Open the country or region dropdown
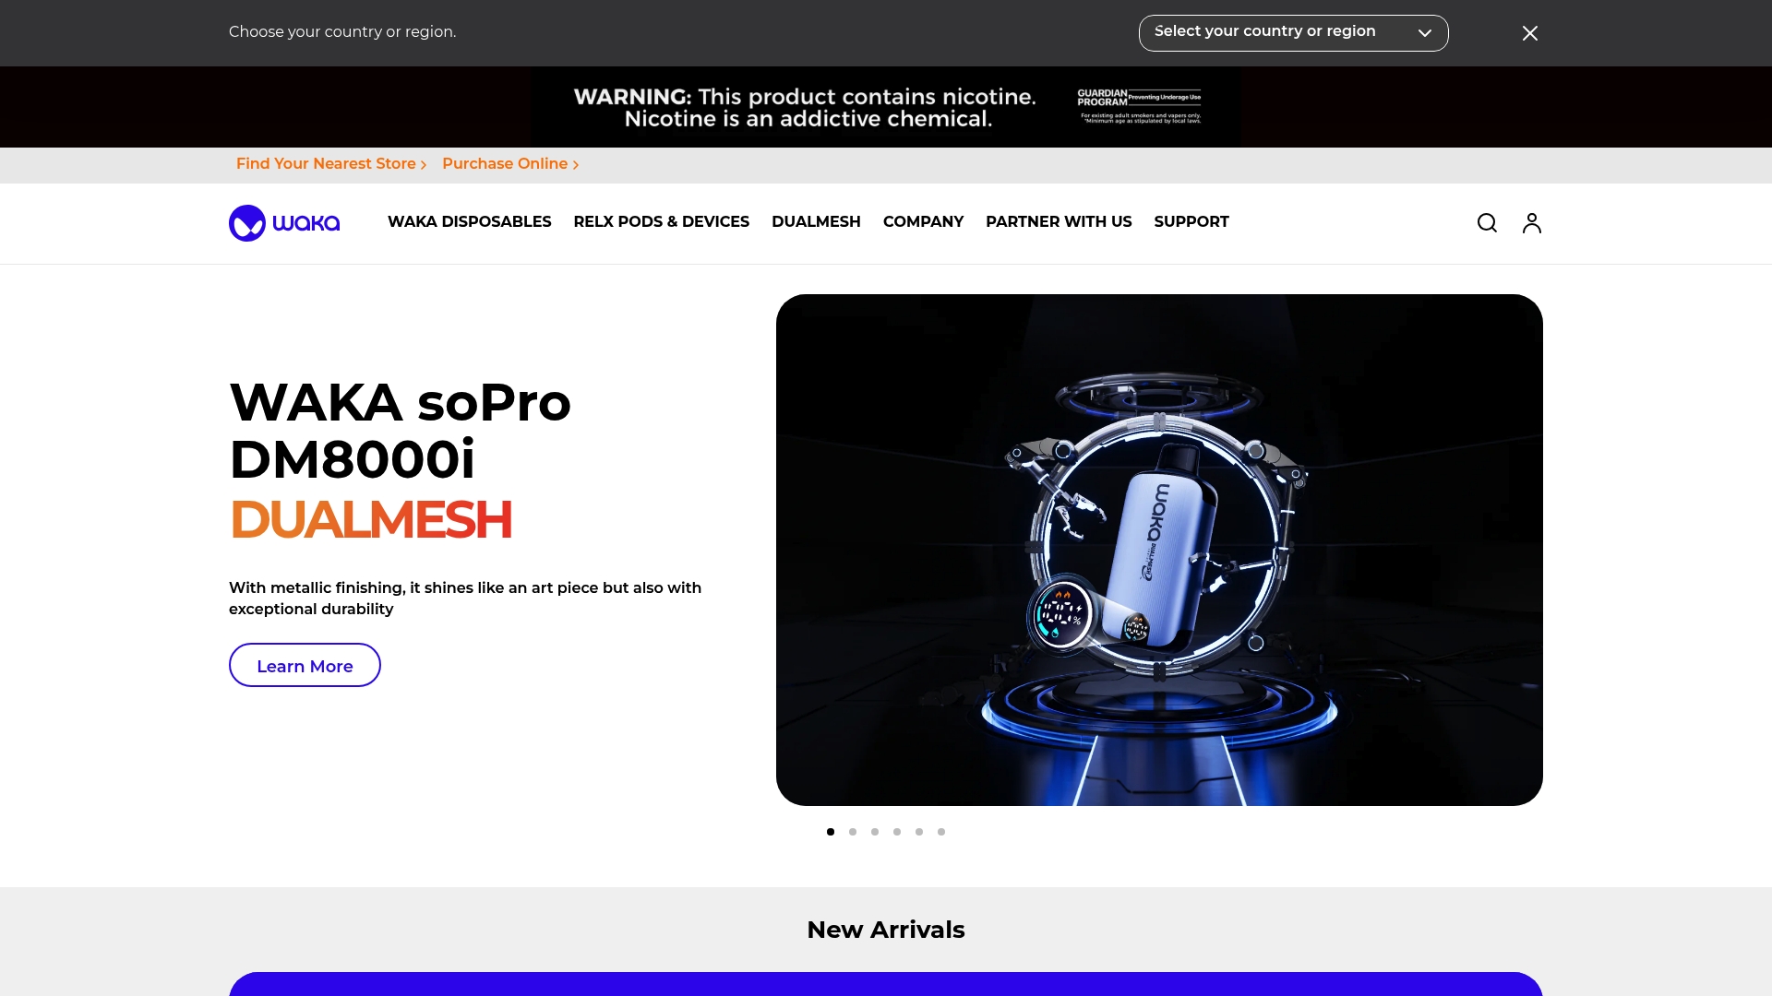The image size is (1772, 996). (x=1293, y=33)
